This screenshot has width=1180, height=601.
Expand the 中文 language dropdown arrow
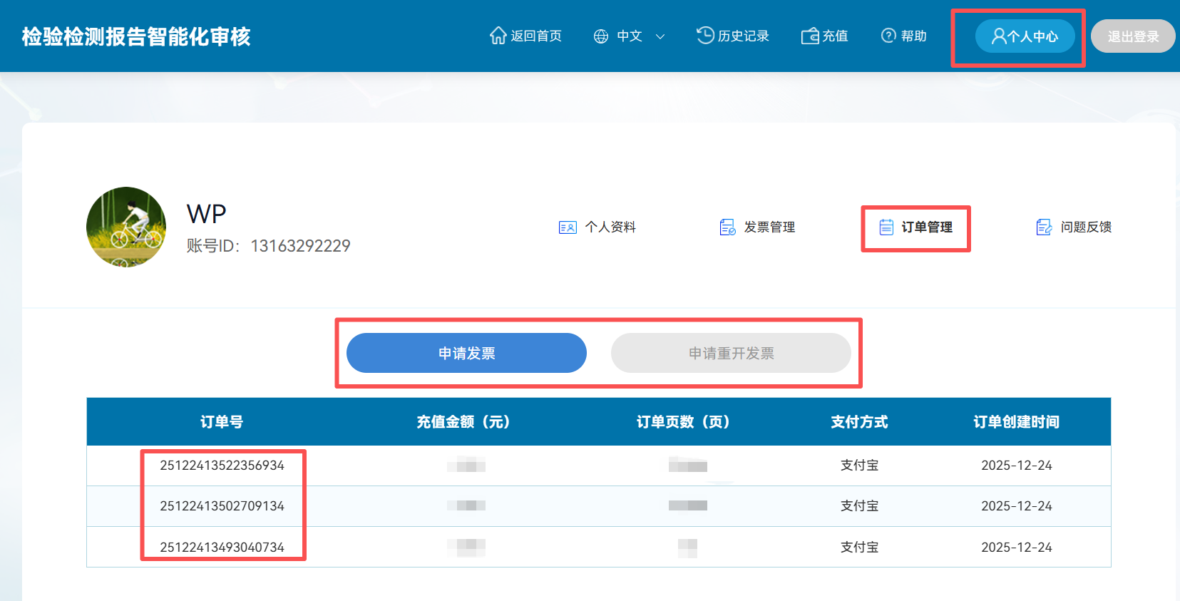point(660,36)
